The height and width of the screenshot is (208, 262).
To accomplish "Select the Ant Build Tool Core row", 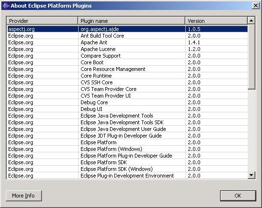I will click(127, 36).
